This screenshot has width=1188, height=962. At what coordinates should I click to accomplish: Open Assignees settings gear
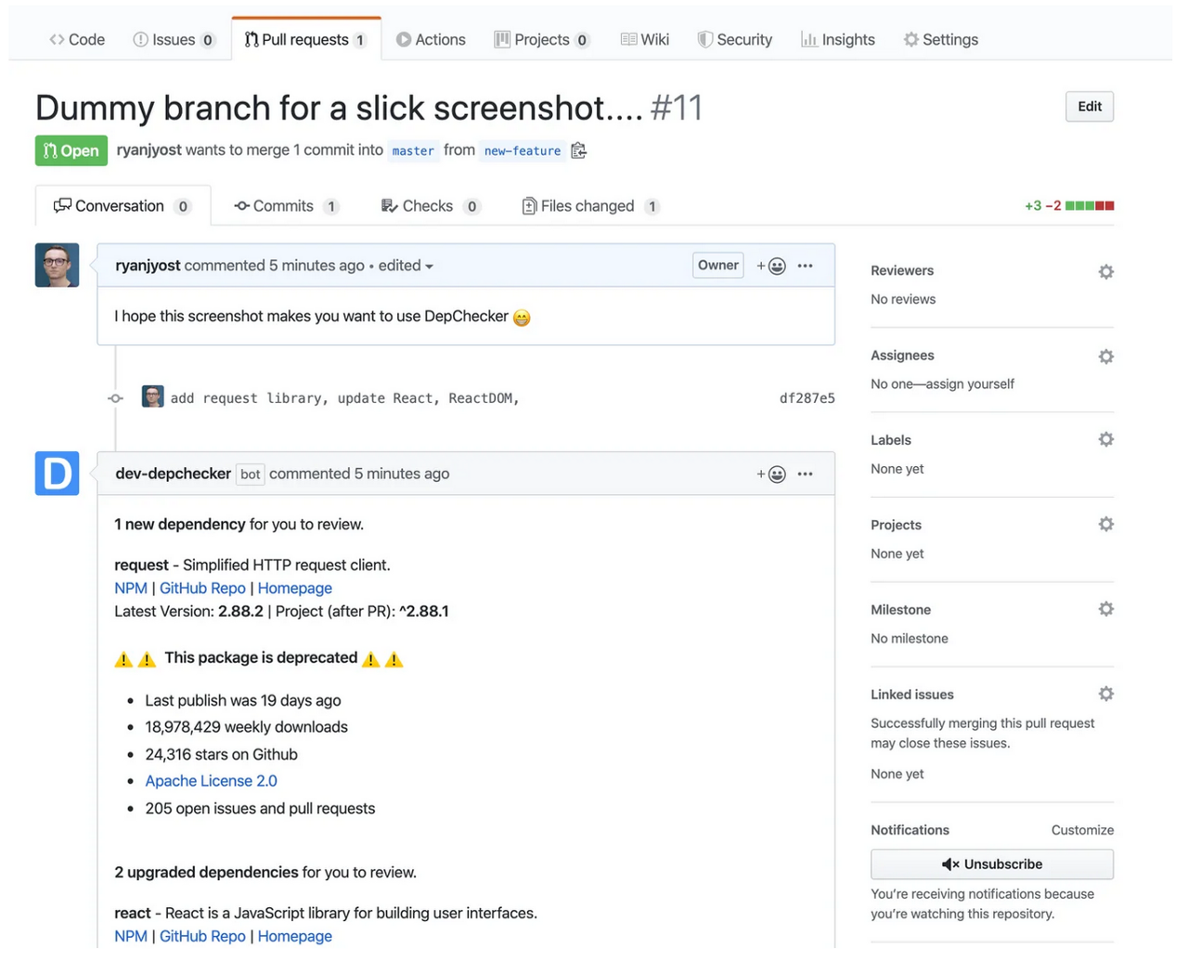[1105, 357]
